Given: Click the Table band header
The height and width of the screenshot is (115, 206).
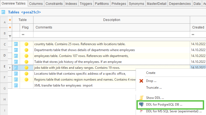Looking at the screenshot, I should (23, 20).
